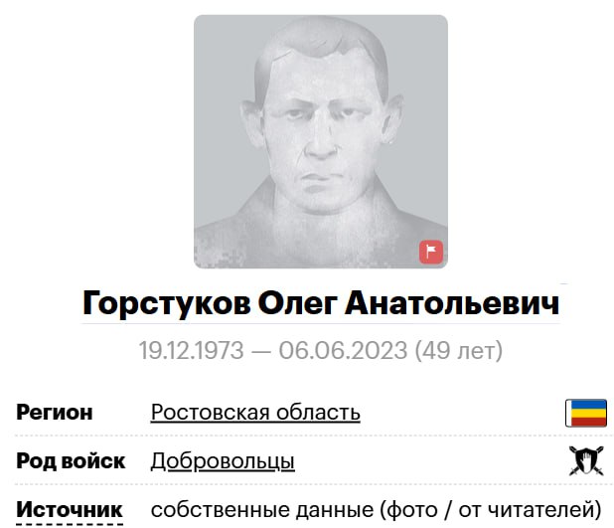Click the volunteers shield and swords icon
Viewport: 614px width, 528px height.
(586, 460)
